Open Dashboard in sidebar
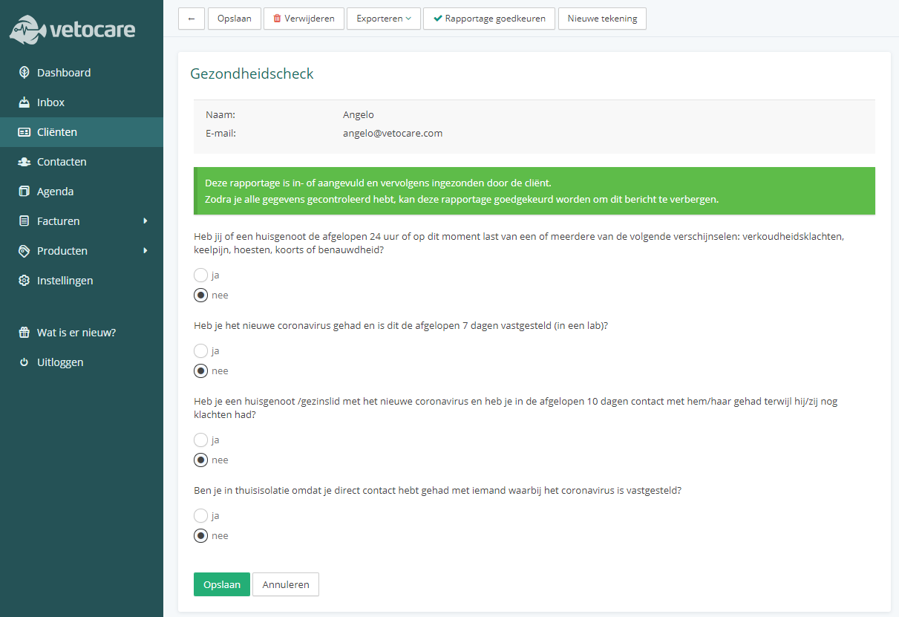Viewport: 899px width, 617px height. click(82, 73)
